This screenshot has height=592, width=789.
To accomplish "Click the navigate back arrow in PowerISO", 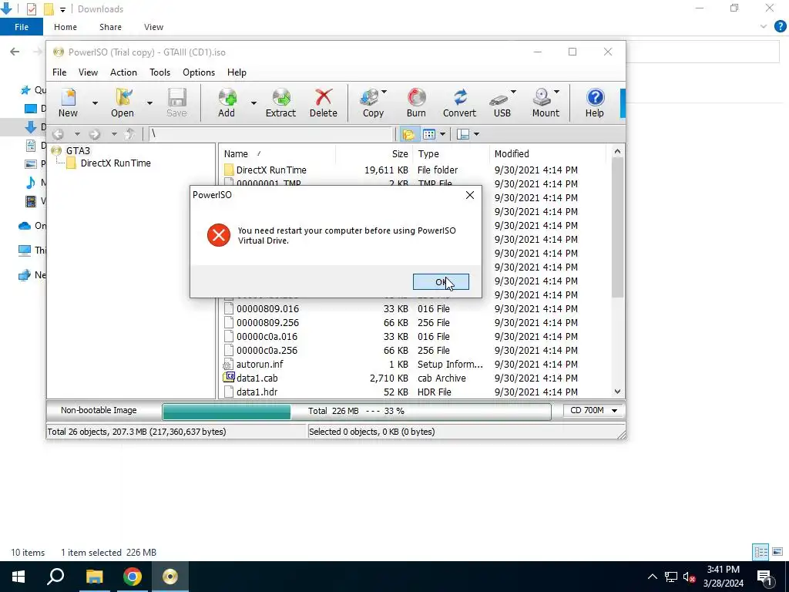I will (x=58, y=134).
